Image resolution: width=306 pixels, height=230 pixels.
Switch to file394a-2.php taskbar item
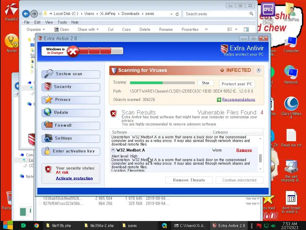click(99, 226)
